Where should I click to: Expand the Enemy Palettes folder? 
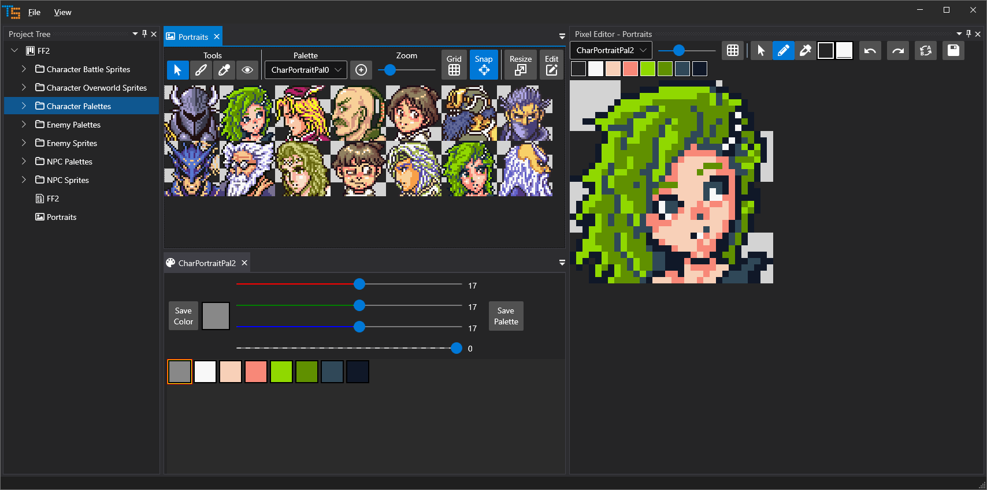click(x=24, y=125)
